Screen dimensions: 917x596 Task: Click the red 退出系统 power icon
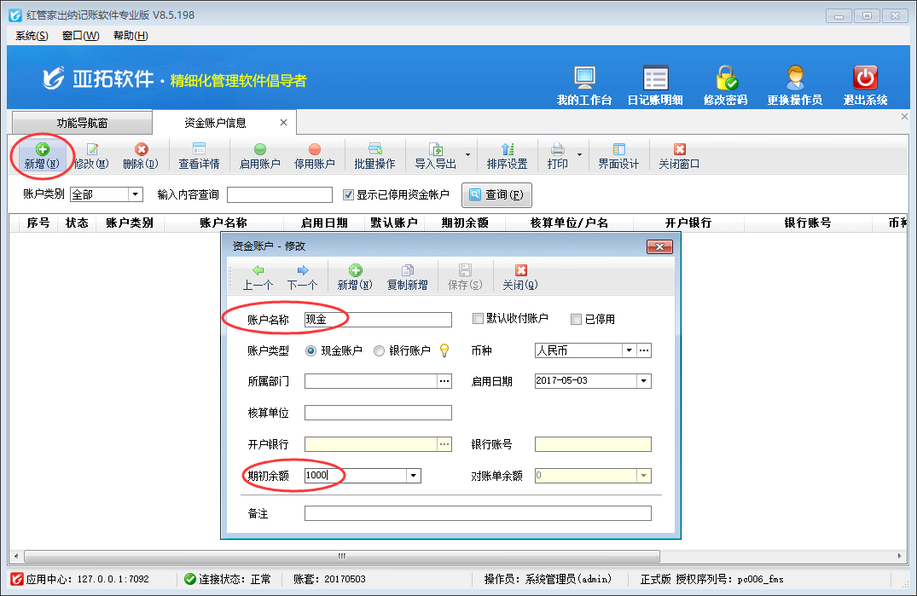[x=865, y=79]
